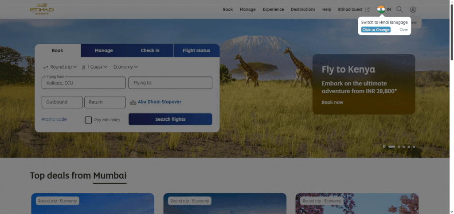The image size is (454, 214).
Task: Expand the Round trip dropdown
Action: coord(60,67)
